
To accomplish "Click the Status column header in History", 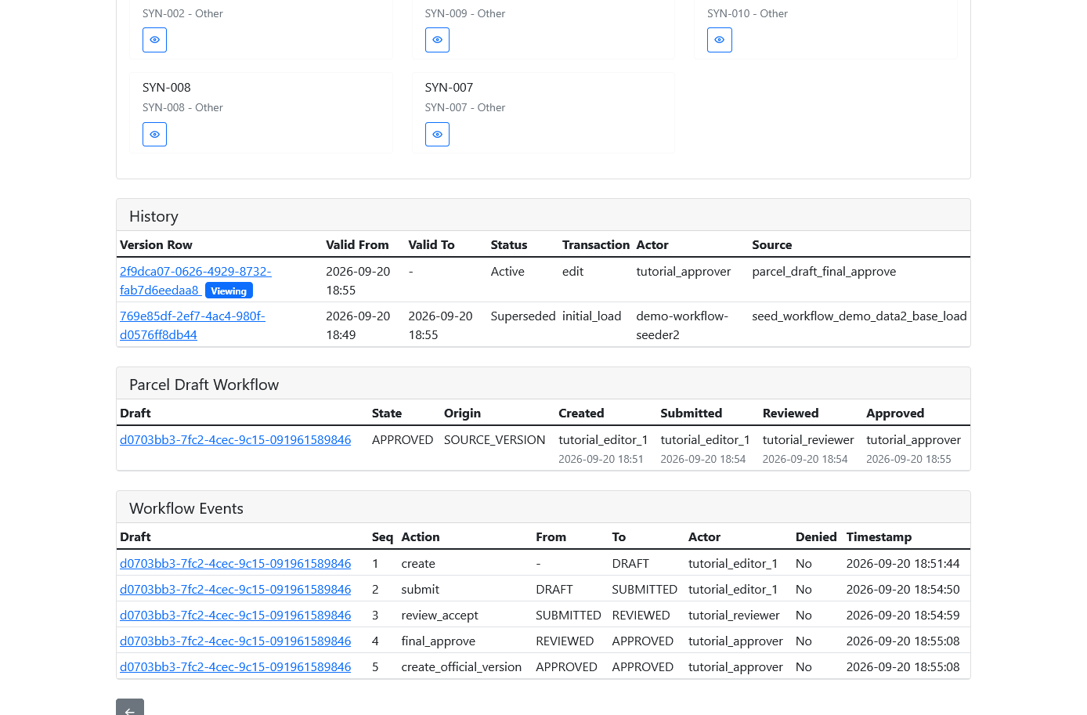I will 509,245.
